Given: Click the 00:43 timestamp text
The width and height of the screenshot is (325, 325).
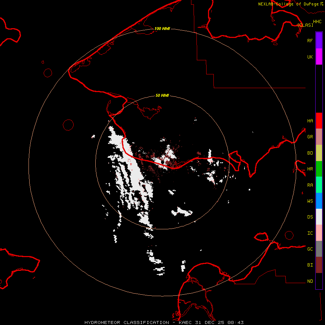Looking at the screenshot, I should pos(235,322).
